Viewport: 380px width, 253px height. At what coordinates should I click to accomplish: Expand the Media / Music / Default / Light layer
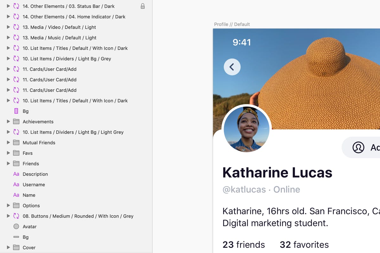coord(8,38)
